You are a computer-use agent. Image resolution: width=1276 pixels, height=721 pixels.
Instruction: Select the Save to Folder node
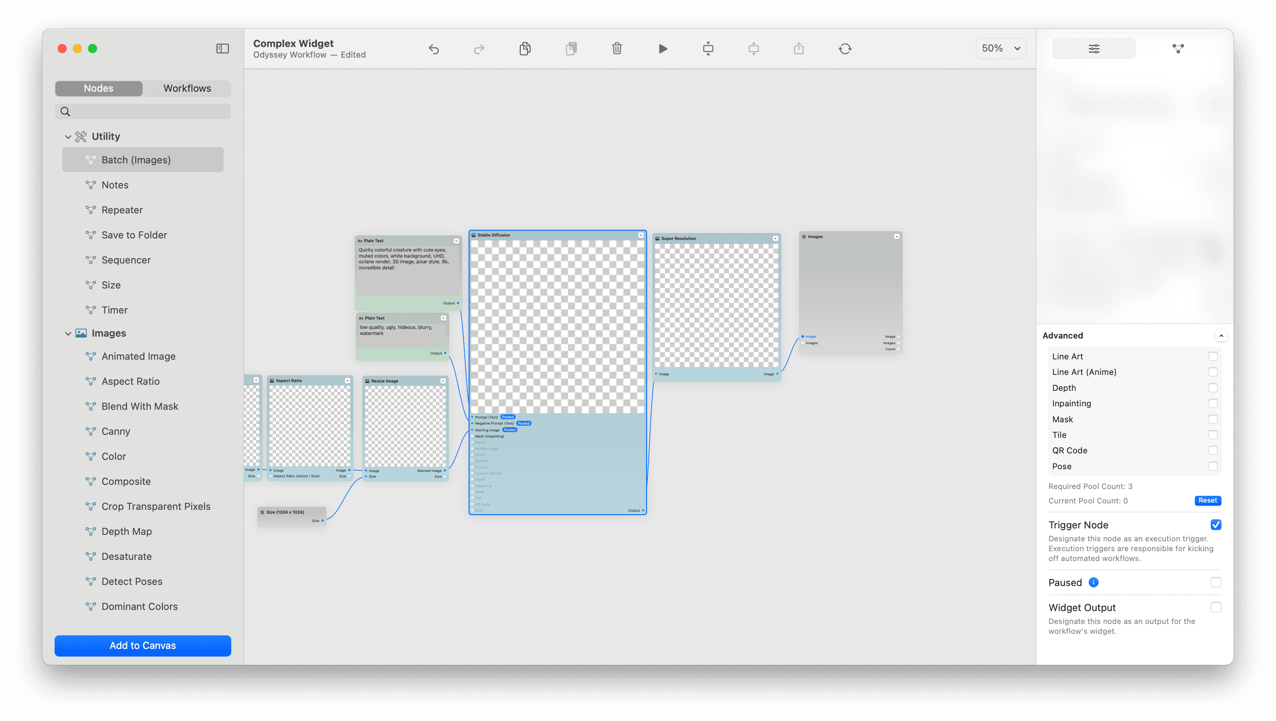143,235
